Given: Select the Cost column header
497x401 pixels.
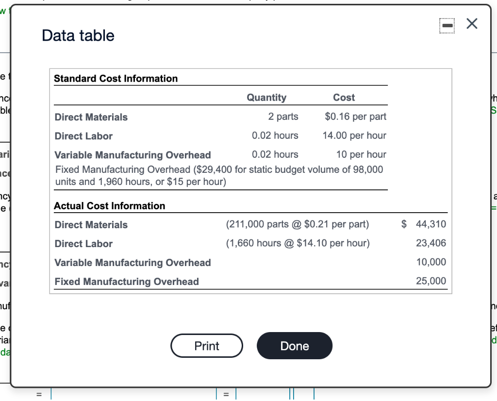Looking at the screenshot, I should click(x=344, y=97).
